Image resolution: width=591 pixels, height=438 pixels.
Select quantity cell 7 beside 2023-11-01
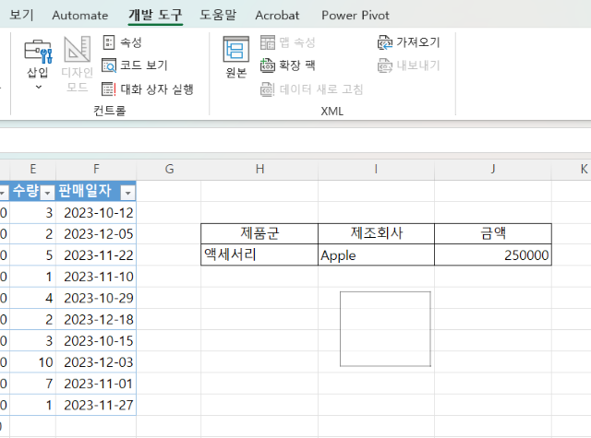coord(33,384)
